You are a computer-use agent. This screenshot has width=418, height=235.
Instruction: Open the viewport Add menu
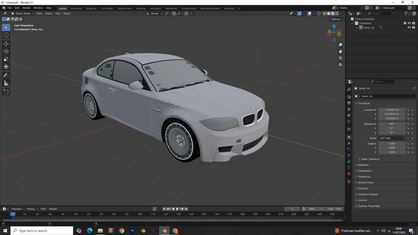pyautogui.click(x=57, y=14)
